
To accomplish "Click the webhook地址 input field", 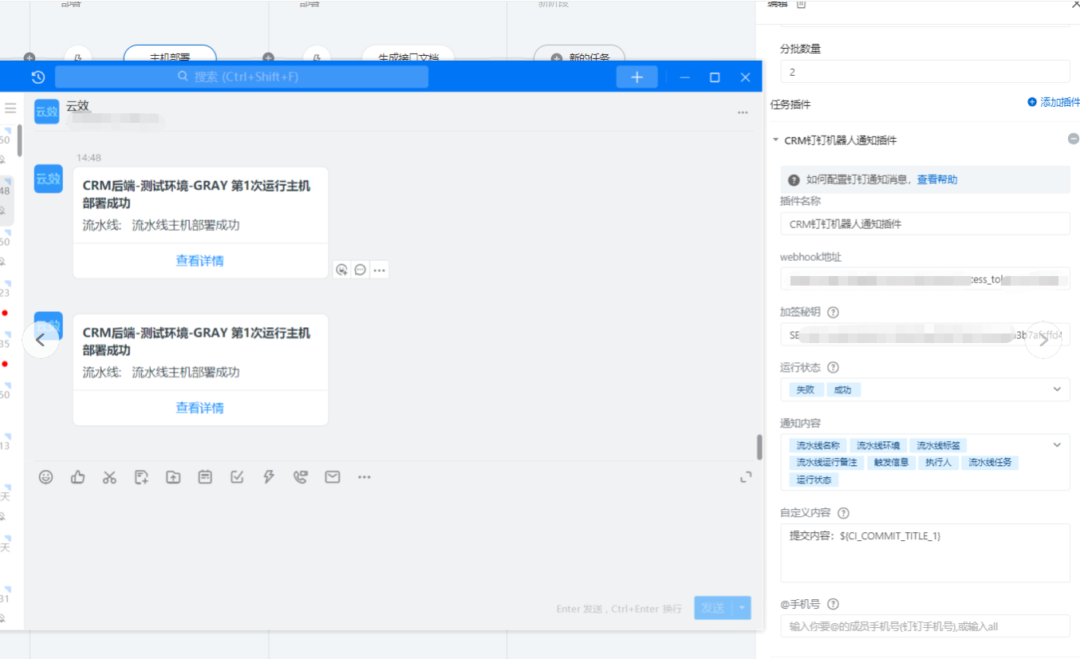I will click(x=925, y=279).
